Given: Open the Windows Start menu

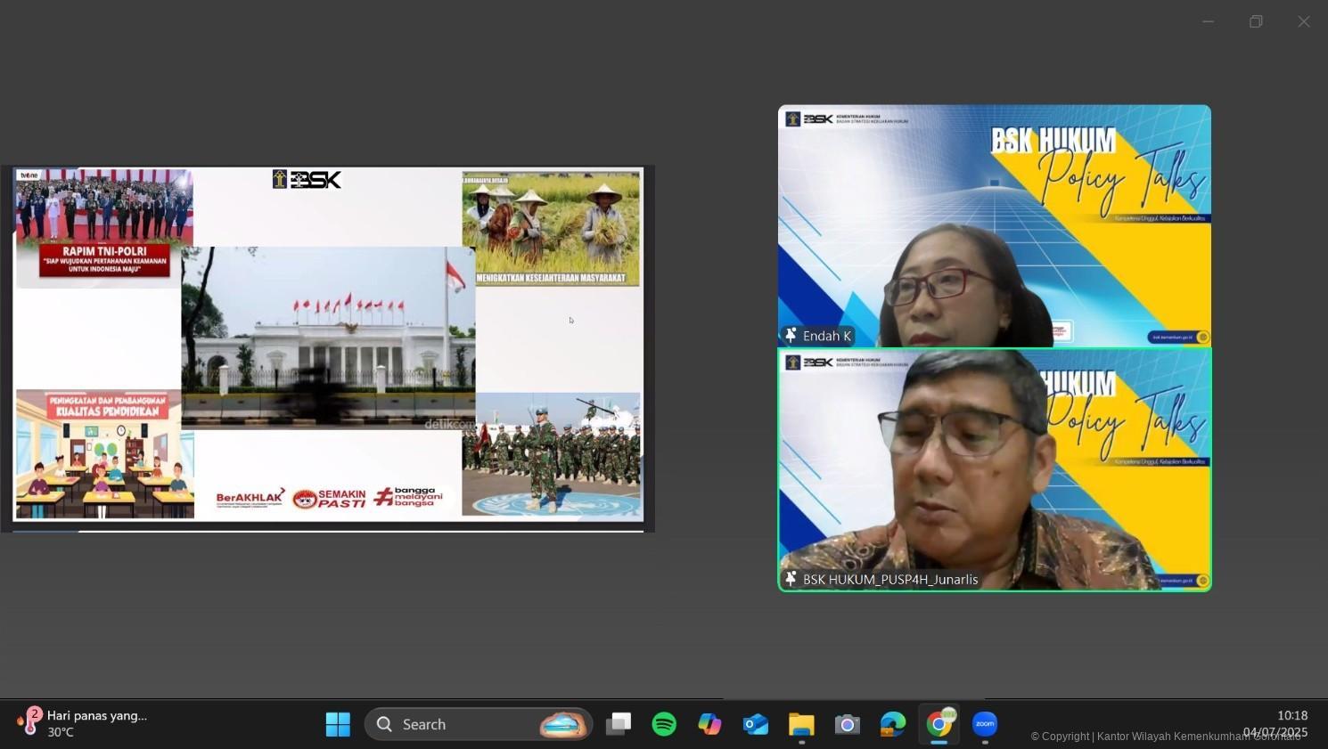Looking at the screenshot, I should (x=338, y=724).
